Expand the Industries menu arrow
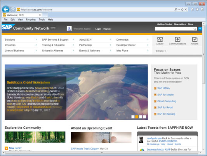 pyautogui.click(x=36, y=45)
